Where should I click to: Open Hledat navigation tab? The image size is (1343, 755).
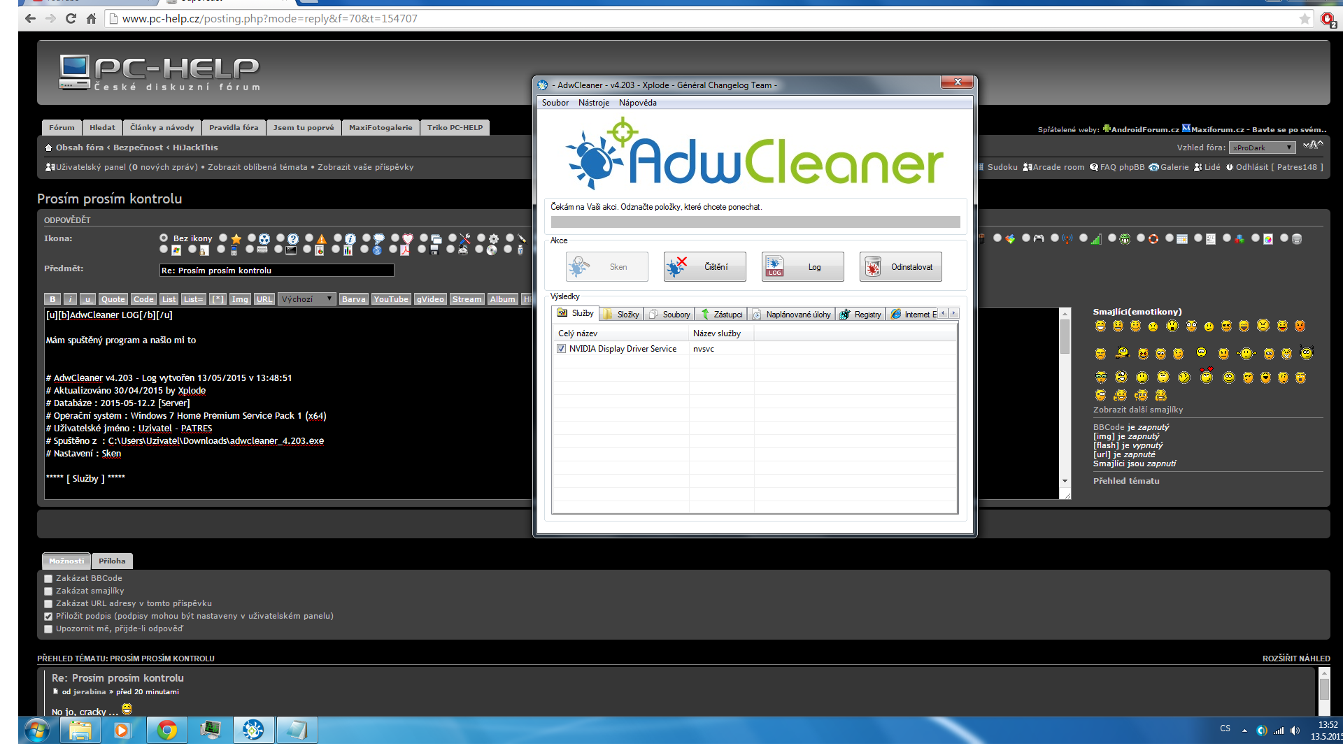102,127
